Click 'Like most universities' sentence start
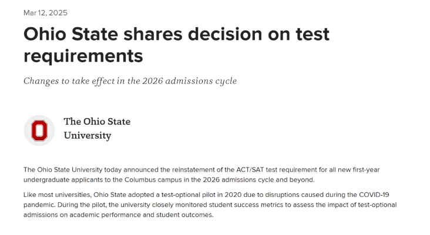The image size is (430, 235). click(57, 194)
